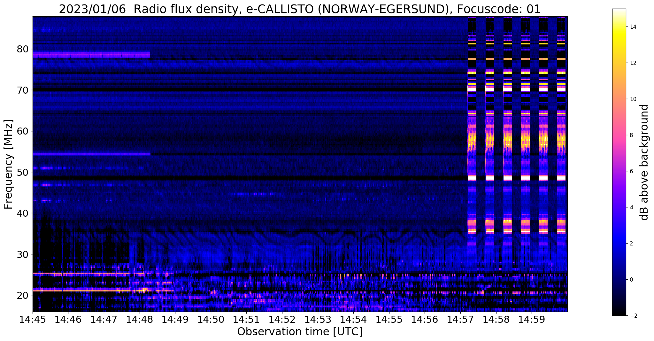Image resolution: width=654 pixels, height=341 pixels.
Task: Click the 14:45 time tick label
Action: coord(33,319)
